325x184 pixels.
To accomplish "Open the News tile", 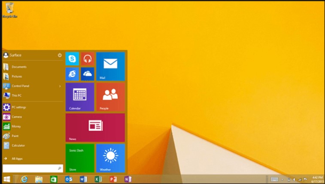I will click(95, 127).
